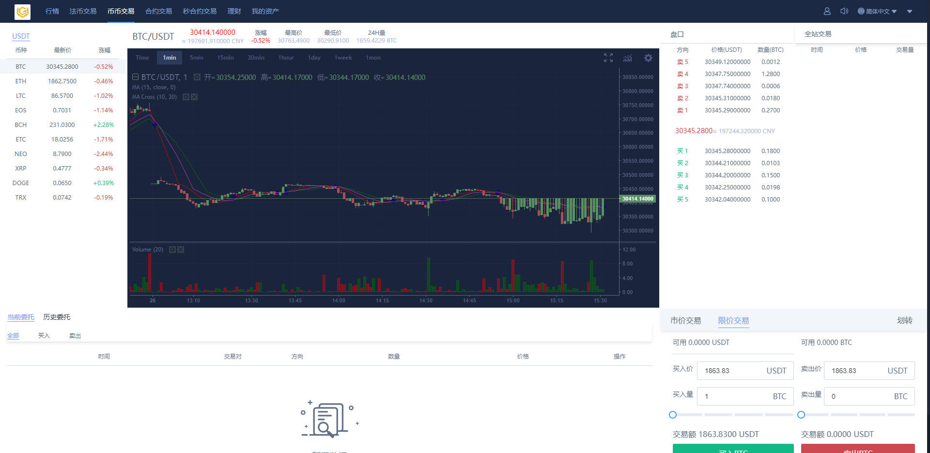Filter orders by 买入
Image resolution: width=930 pixels, height=453 pixels.
click(44, 335)
